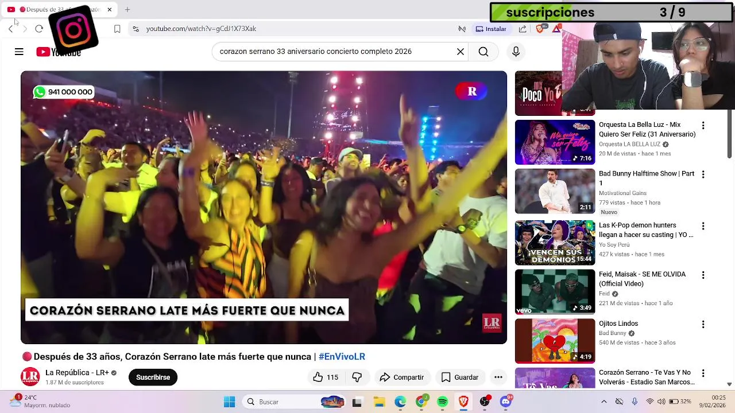
Task: Reload the page with refresh icon
Action: (39, 29)
